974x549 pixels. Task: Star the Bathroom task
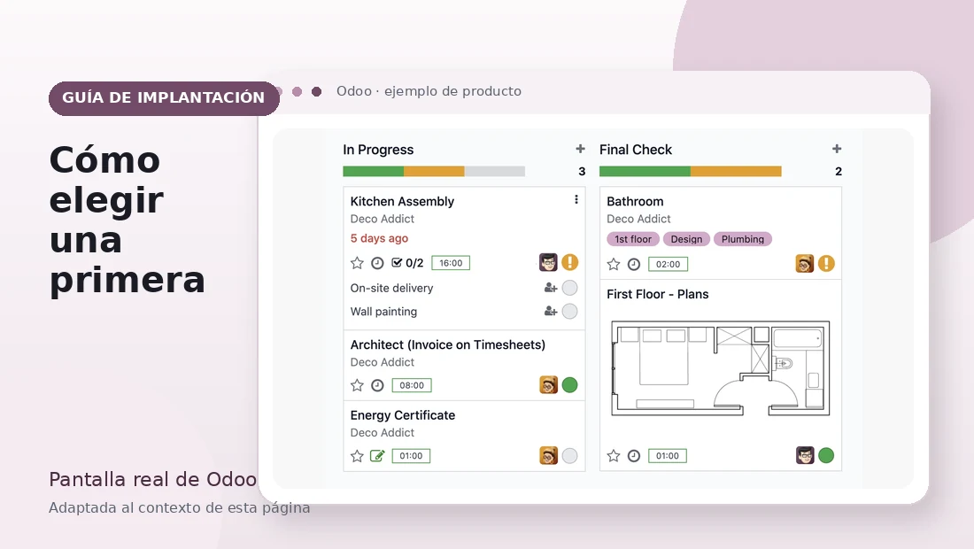(x=614, y=265)
